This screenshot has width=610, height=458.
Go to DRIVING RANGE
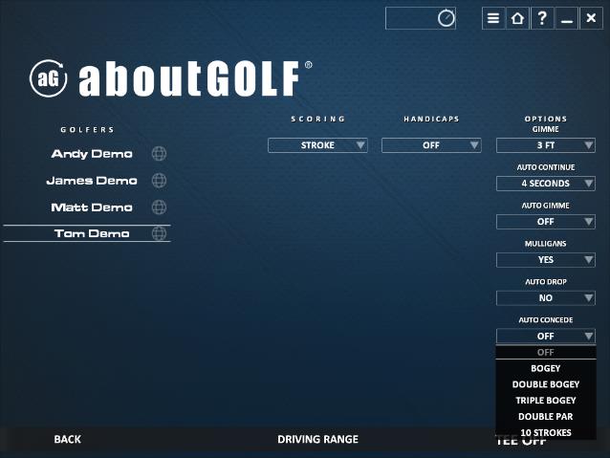click(317, 439)
